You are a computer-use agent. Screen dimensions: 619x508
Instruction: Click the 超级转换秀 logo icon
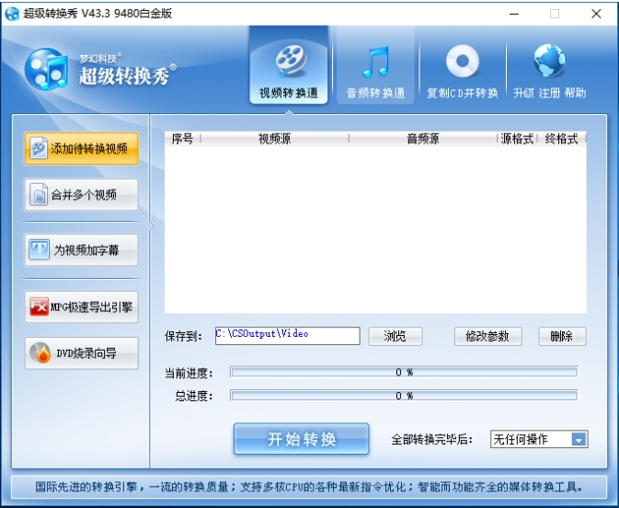(x=46, y=69)
